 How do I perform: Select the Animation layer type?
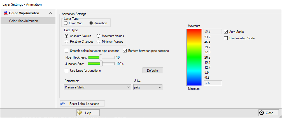91,23
